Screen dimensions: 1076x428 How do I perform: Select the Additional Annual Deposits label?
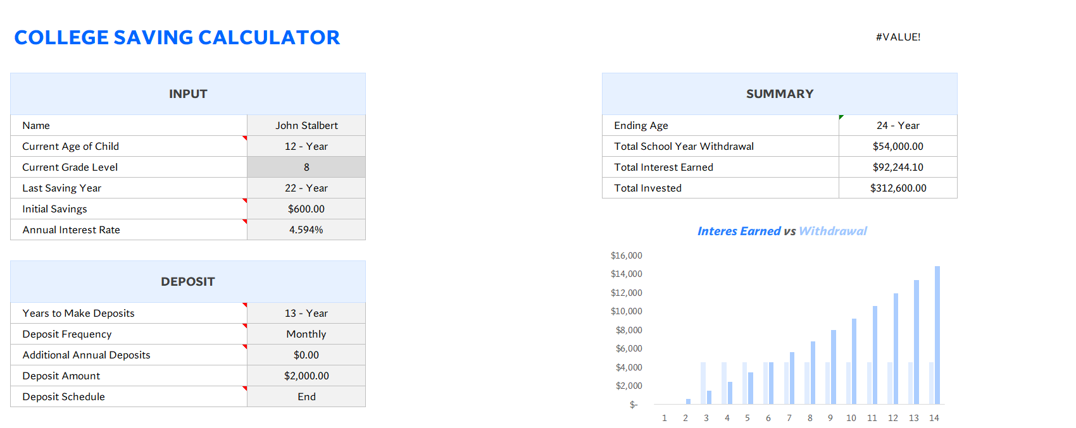coord(87,355)
